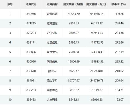Click the stock name 同辉信息

tap(52, 62)
